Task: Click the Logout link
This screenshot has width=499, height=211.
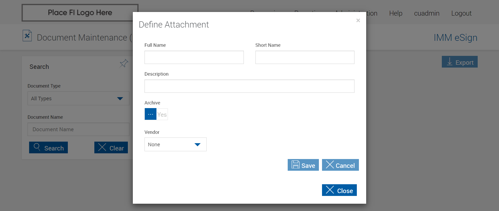Action: (x=461, y=13)
